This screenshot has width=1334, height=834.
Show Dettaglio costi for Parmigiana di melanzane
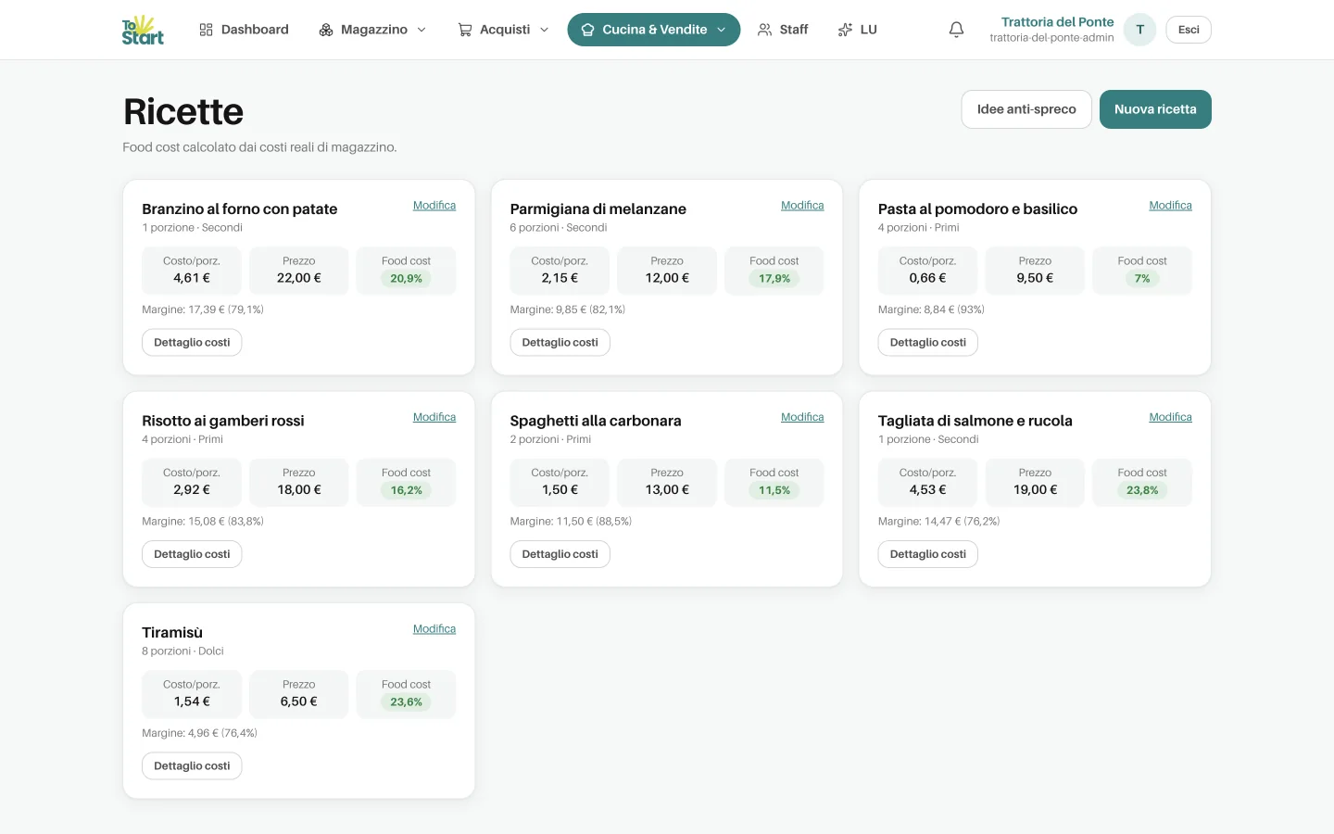(560, 343)
